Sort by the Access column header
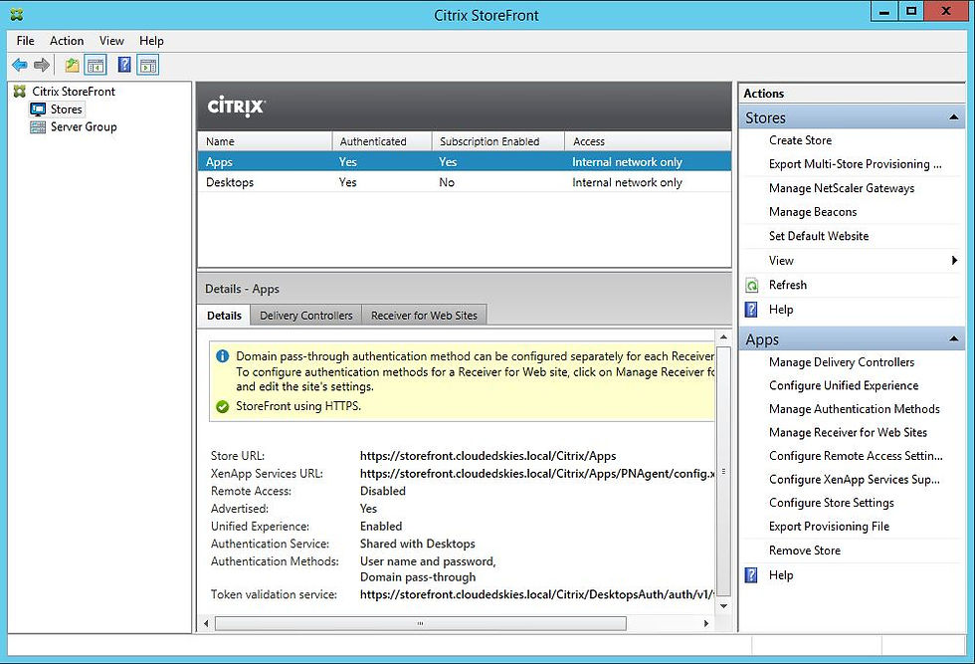 point(648,141)
